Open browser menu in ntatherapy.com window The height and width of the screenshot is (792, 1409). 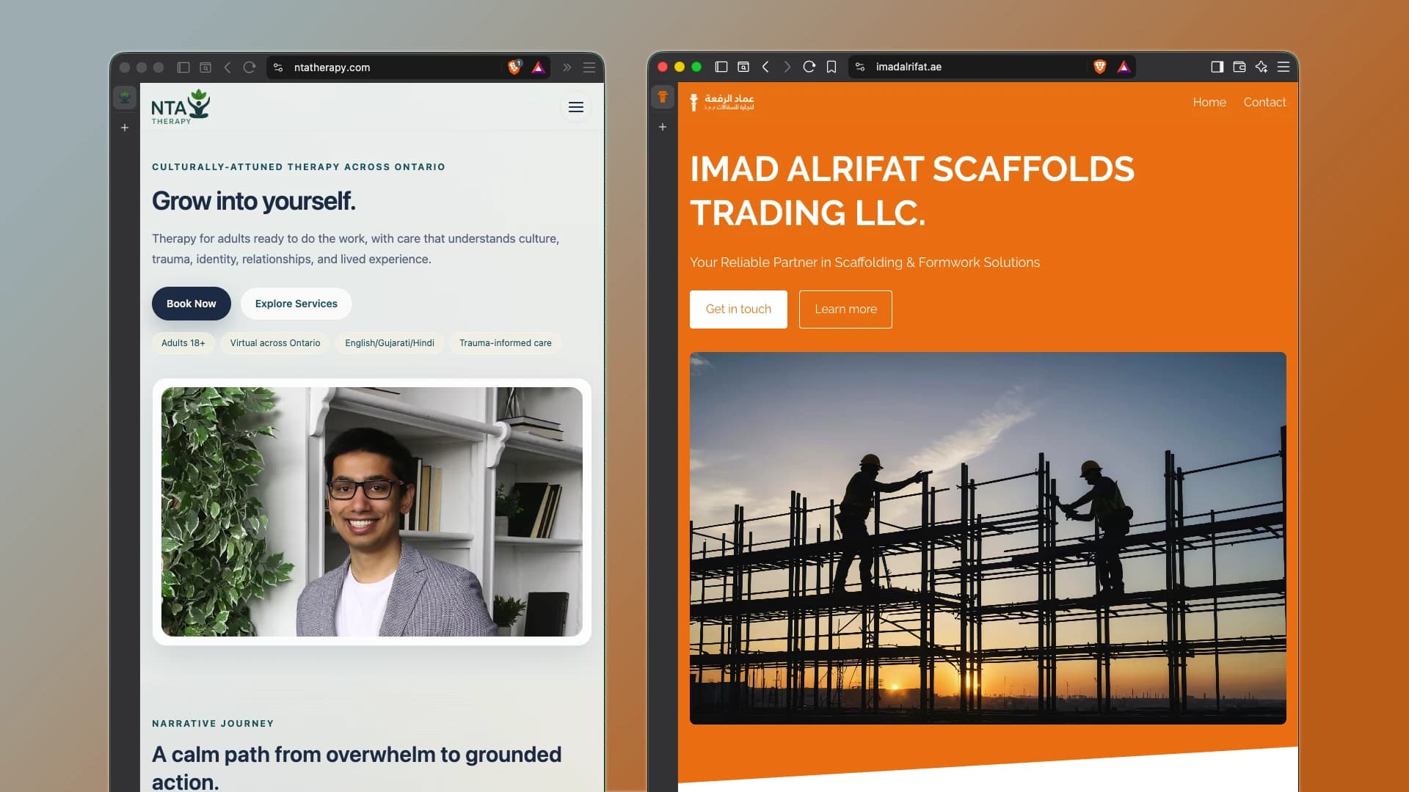click(x=589, y=67)
